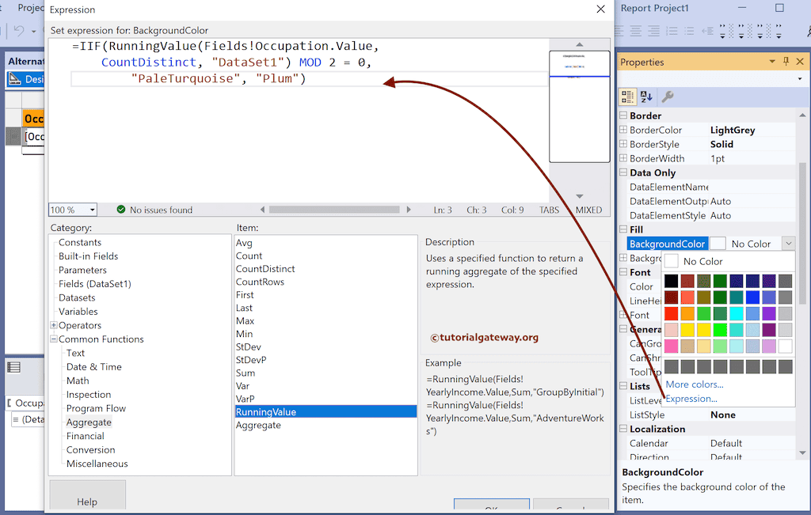This screenshot has width=811, height=515.
Task: Click the green No issues found checkmark
Action: coord(121,210)
